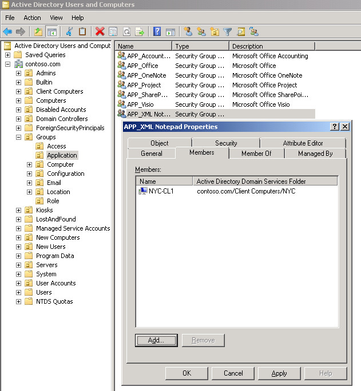Click Add to group toolbar icon

point(254,31)
